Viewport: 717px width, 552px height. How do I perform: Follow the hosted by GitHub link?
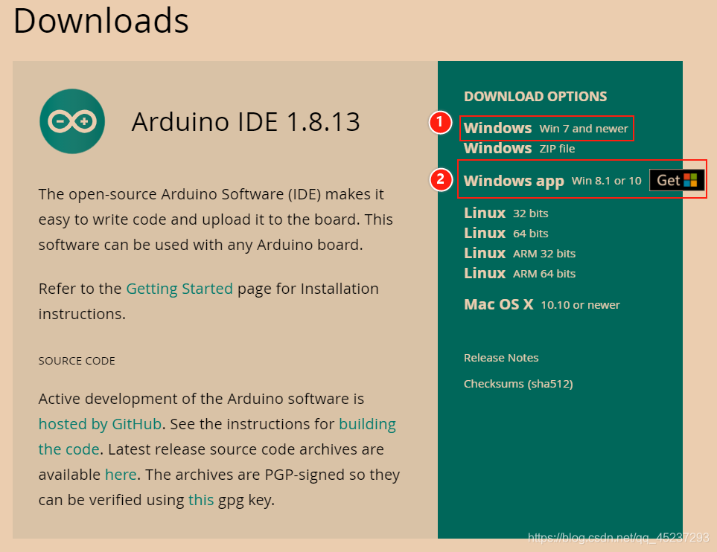click(x=100, y=424)
